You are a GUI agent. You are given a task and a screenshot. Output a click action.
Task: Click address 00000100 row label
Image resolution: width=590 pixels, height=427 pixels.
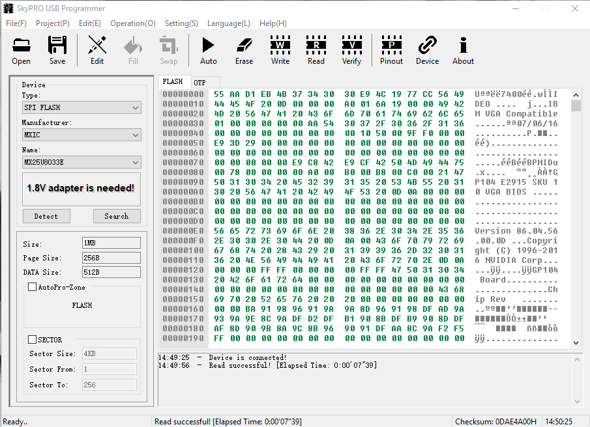coord(183,251)
